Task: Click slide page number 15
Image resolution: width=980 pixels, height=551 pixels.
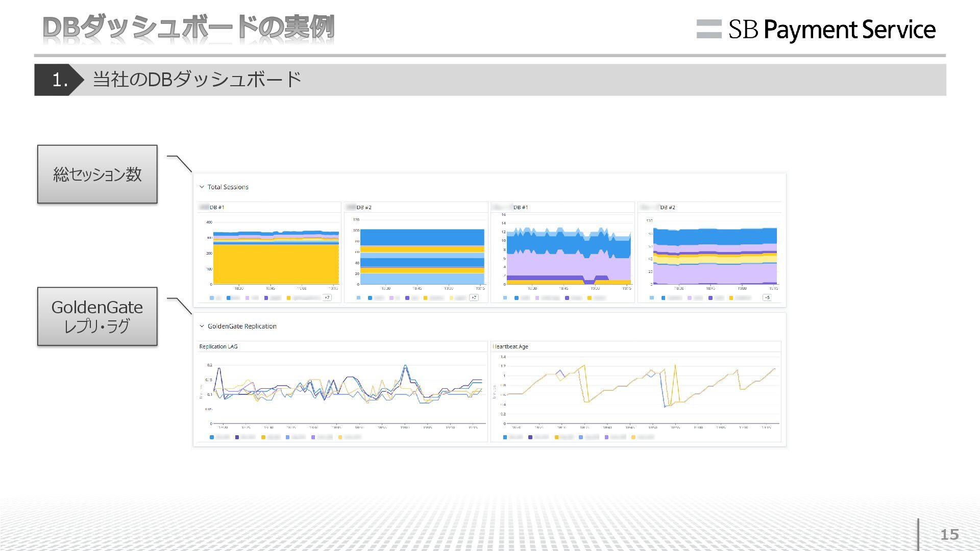Action: (x=949, y=534)
